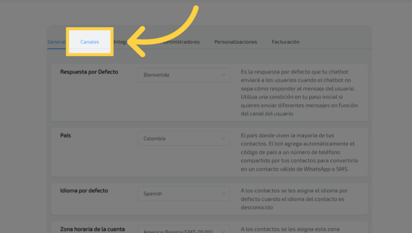Click the partially hidden Integraciones tab
The width and height of the screenshot is (412, 233).
(x=120, y=42)
